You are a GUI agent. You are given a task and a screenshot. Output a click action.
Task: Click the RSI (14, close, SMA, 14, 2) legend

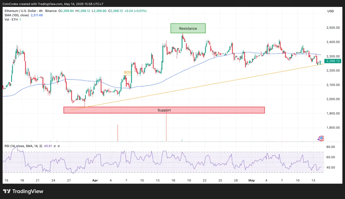pos(24,146)
